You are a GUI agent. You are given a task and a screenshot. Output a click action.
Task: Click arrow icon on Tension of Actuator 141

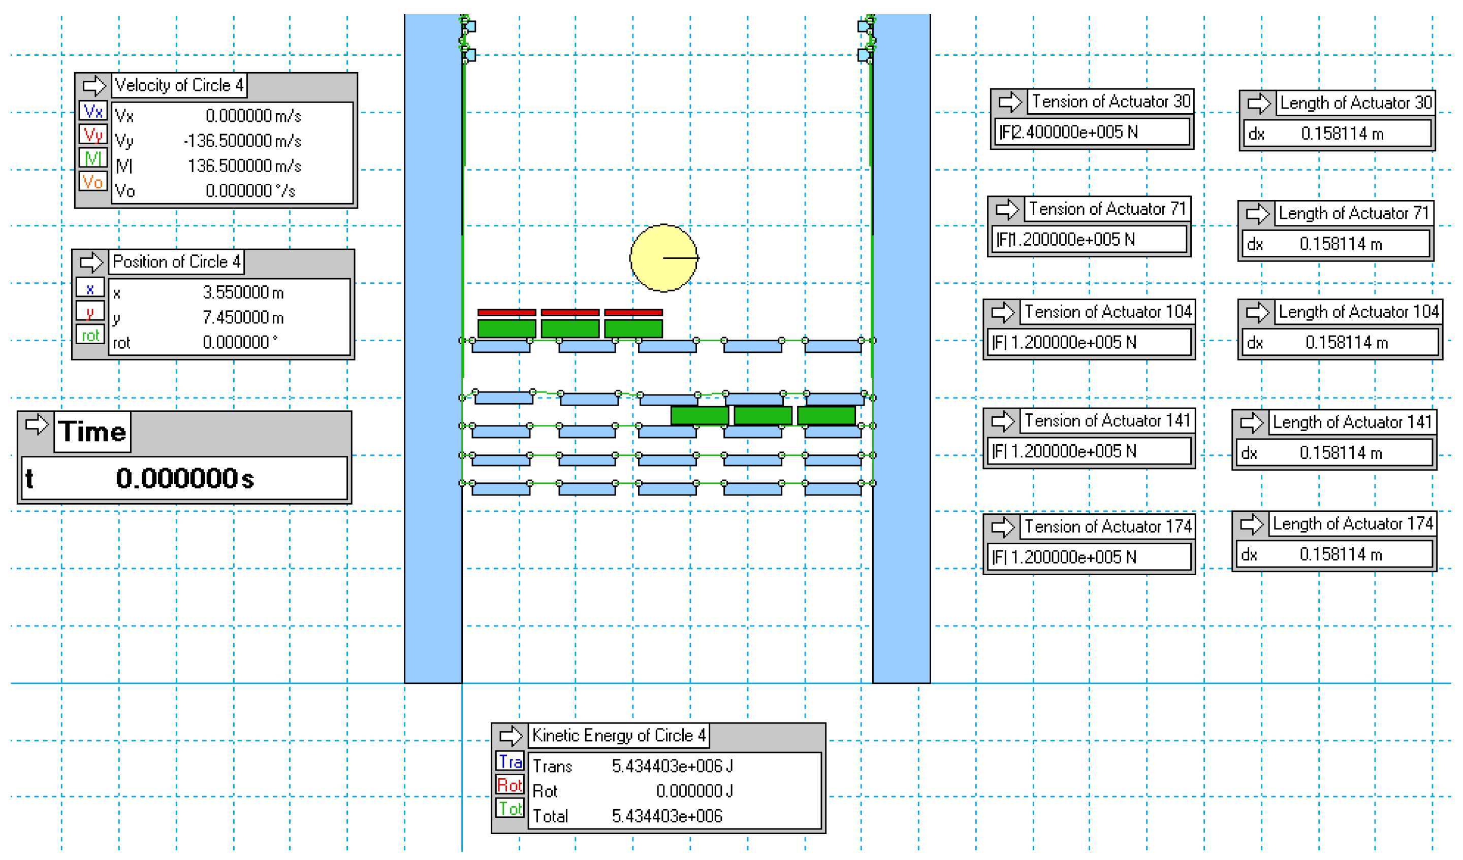click(1003, 421)
